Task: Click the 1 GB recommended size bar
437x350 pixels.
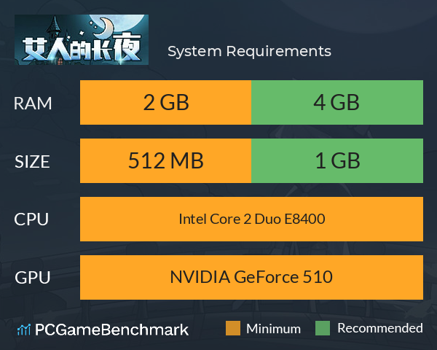Action: click(337, 160)
